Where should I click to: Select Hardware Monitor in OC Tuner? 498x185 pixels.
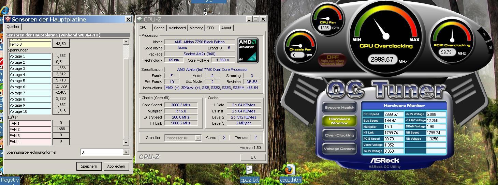pos(339,121)
